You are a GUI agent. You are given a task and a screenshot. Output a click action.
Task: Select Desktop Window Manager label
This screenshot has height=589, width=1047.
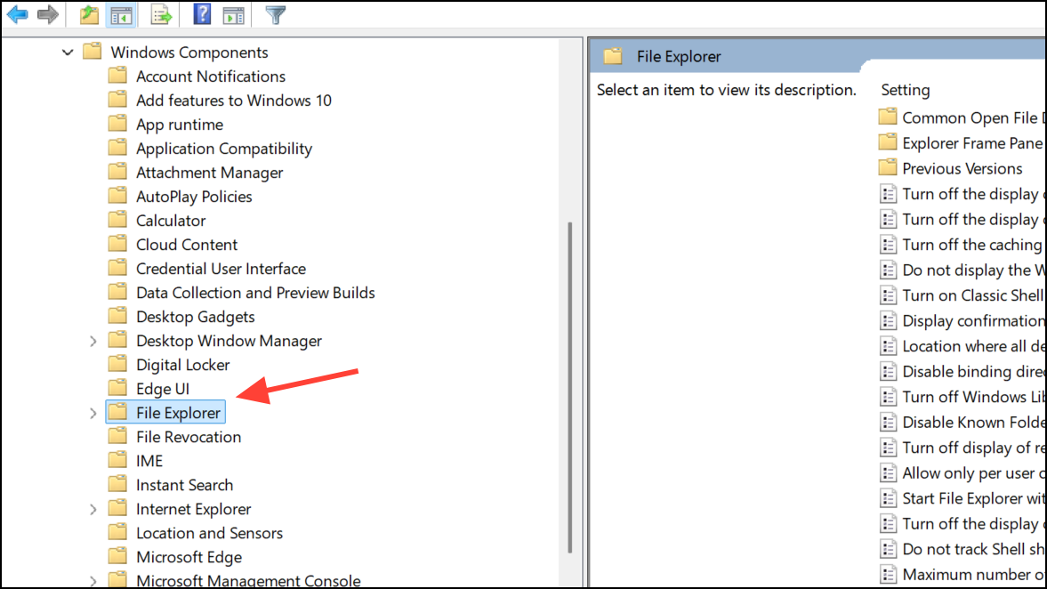[229, 341]
